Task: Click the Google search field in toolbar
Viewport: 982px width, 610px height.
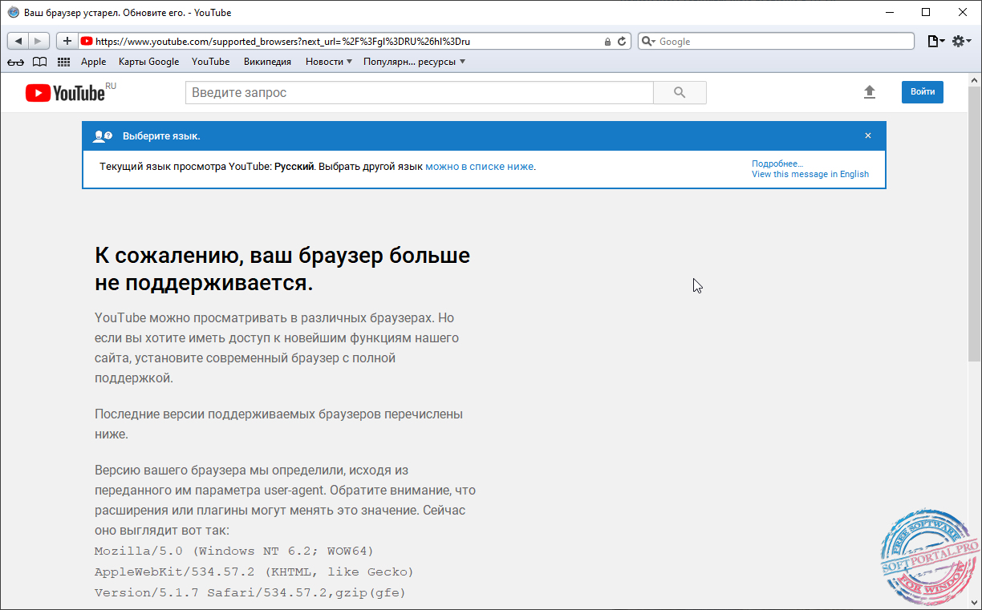Action: coord(776,41)
